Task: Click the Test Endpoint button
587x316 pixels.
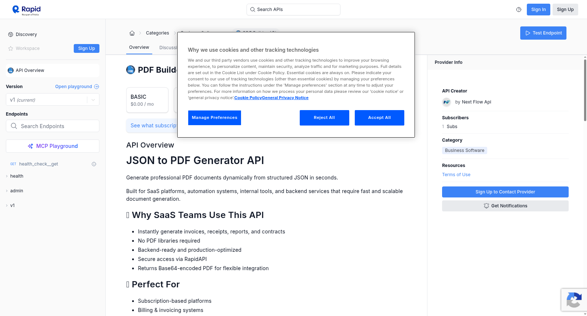Action: 543,33
